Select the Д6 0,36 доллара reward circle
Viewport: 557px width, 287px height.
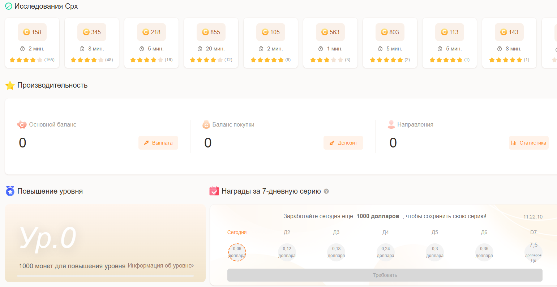coord(484,252)
